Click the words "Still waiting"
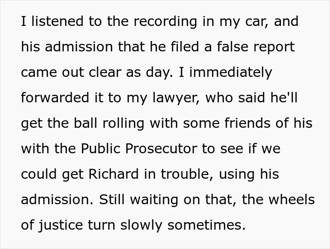The width and height of the screenshot is (330, 249). pyautogui.click(x=139, y=200)
